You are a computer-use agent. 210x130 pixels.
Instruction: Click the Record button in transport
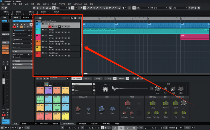tap(134, 128)
